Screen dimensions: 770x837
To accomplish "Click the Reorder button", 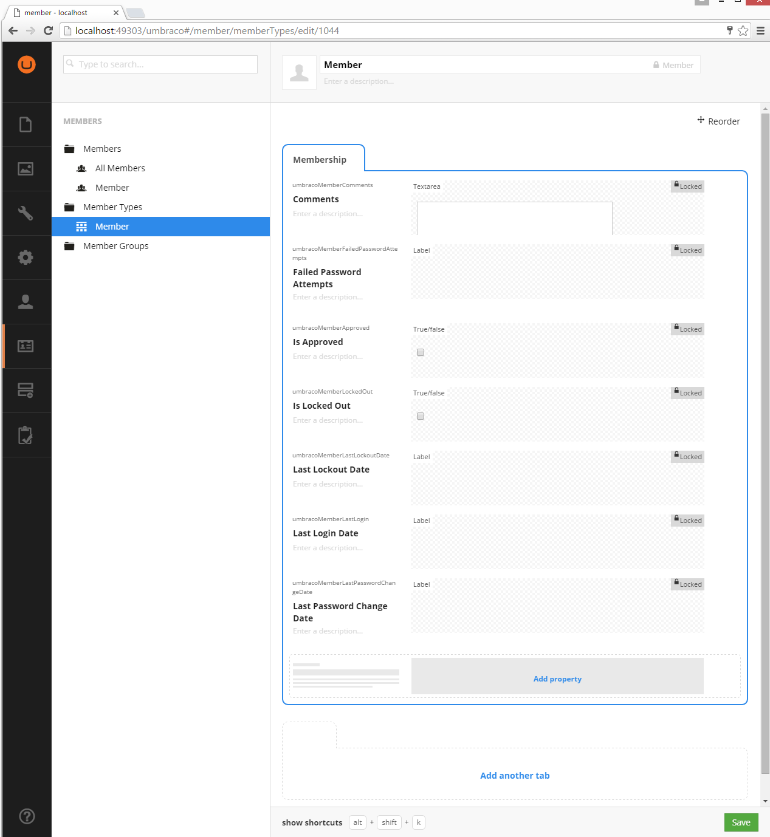I will (x=718, y=121).
